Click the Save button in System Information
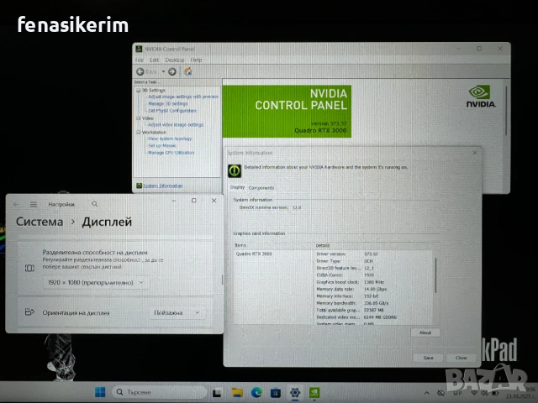 (428, 358)
